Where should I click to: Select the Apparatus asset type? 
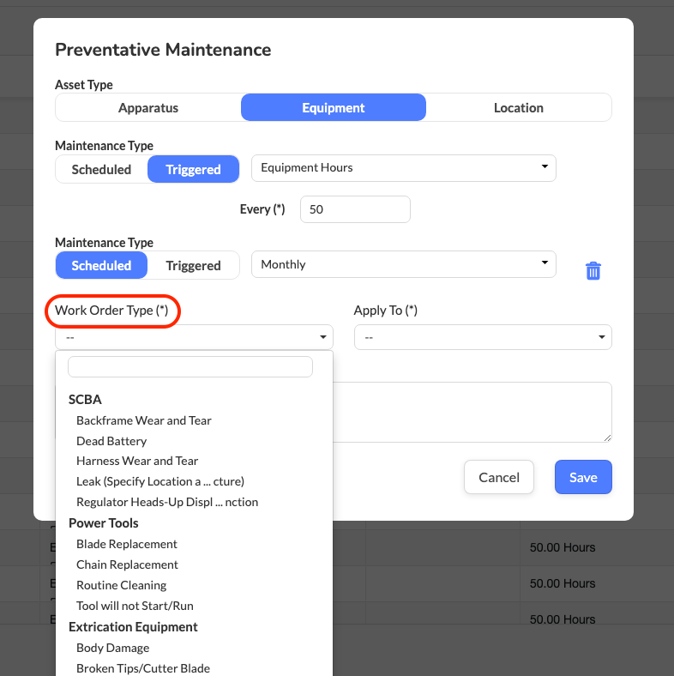click(x=148, y=108)
